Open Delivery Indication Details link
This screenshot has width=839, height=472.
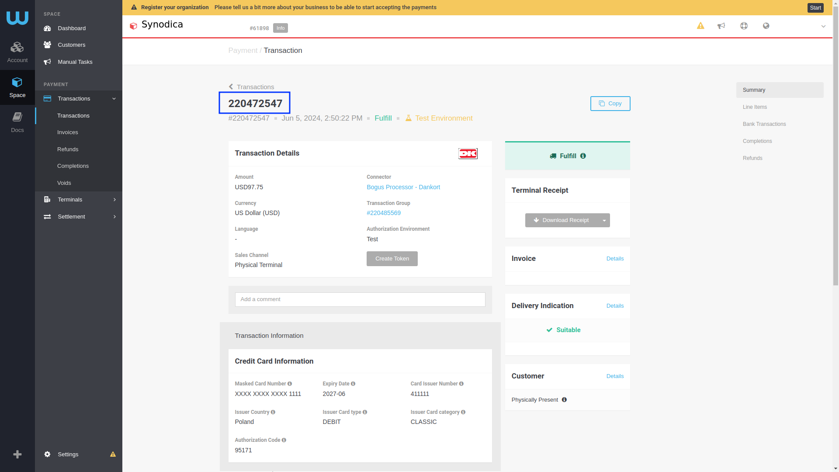(615, 306)
